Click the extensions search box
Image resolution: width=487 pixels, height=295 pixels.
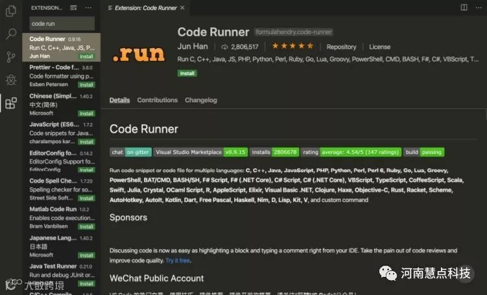pos(62,23)
